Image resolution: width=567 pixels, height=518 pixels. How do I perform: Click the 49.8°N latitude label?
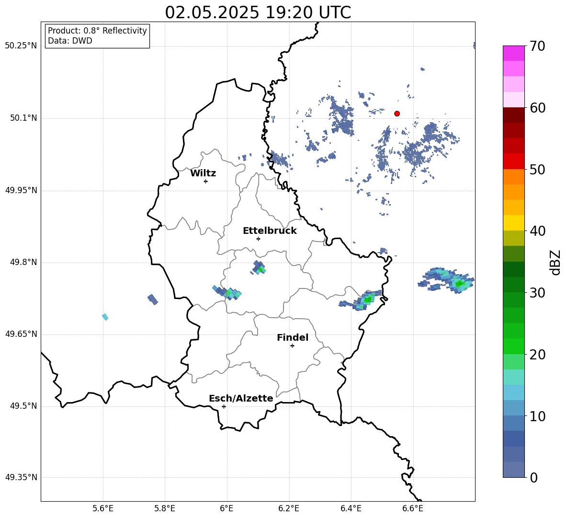(23, 262)
